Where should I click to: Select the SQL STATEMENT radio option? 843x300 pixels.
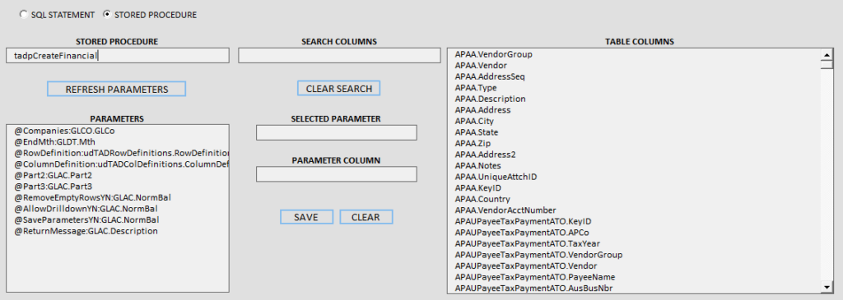coord(23,15)
